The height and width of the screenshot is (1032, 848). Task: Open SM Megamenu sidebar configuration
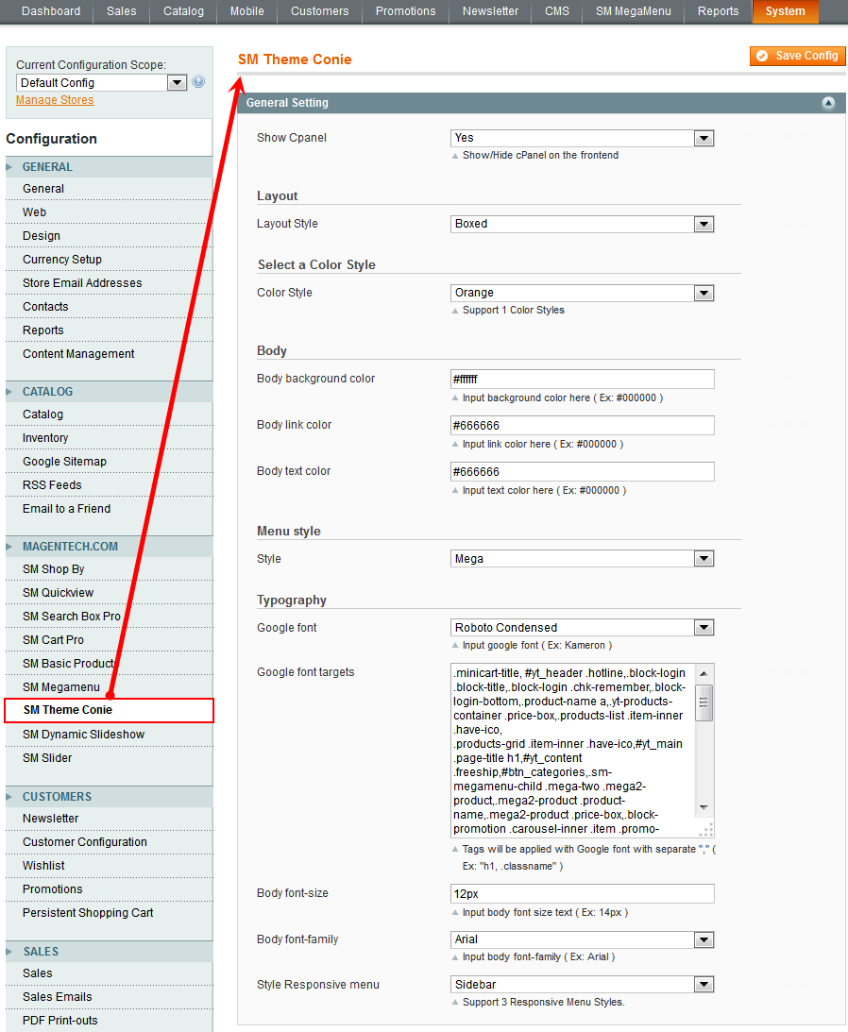(109, 687)
